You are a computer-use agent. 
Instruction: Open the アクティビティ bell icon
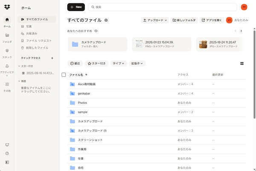tap(7, 67)
